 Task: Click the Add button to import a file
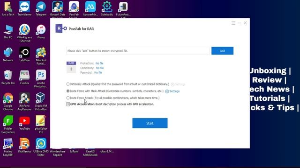pos(222,51)
